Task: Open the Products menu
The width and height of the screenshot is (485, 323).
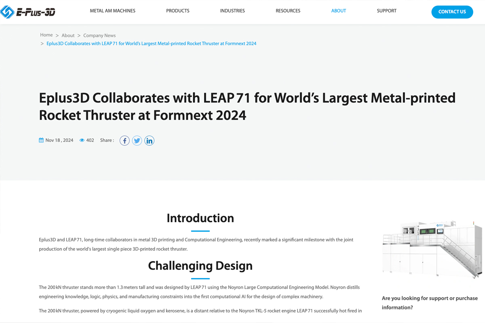Action: [178, 11]
